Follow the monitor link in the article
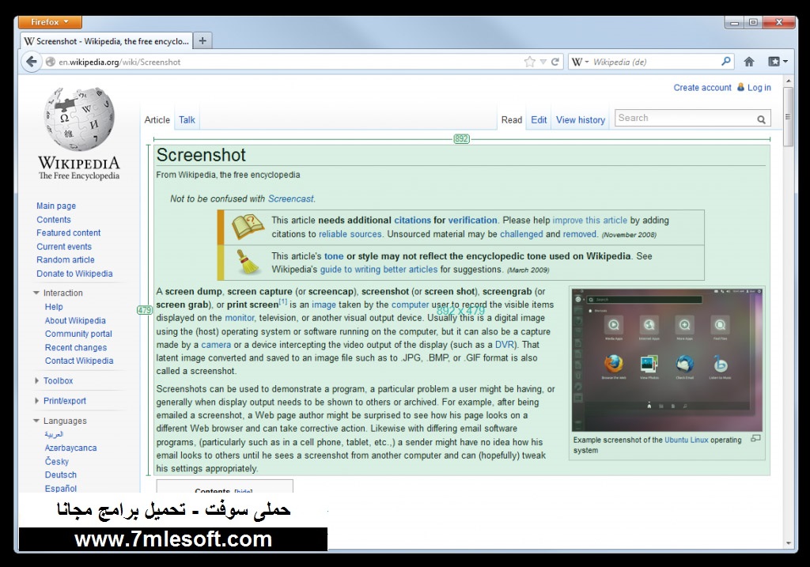This screenshot has height=567, width=810. pos(240,318)
